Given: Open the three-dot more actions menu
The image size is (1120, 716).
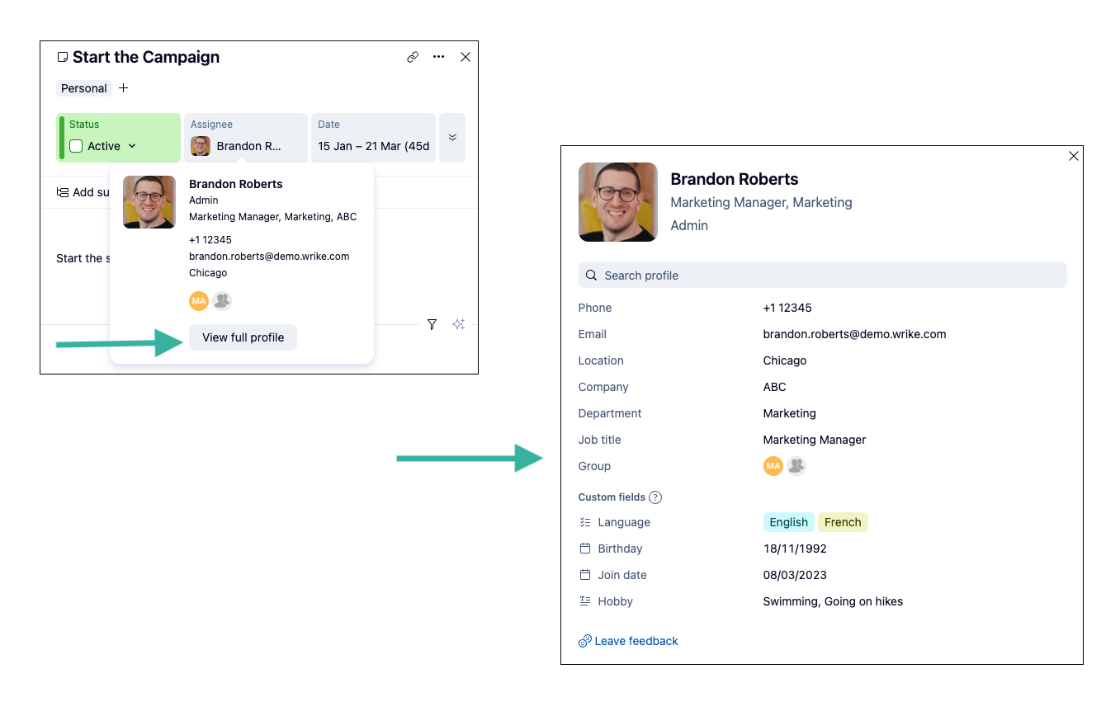Looking at the screenshot, I should (438, 57).
